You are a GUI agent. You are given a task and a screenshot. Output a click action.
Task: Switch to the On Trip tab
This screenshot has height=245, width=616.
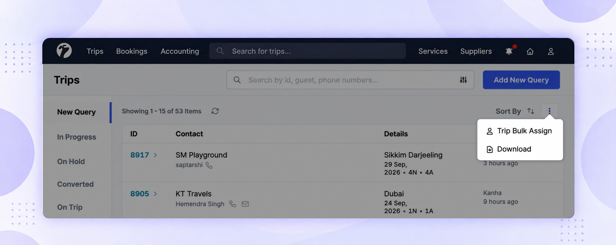70,207
